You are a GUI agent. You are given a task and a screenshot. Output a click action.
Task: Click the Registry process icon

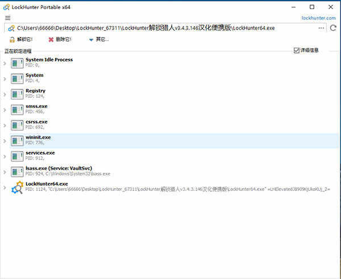pyautogui.click(x=17, y=94)
